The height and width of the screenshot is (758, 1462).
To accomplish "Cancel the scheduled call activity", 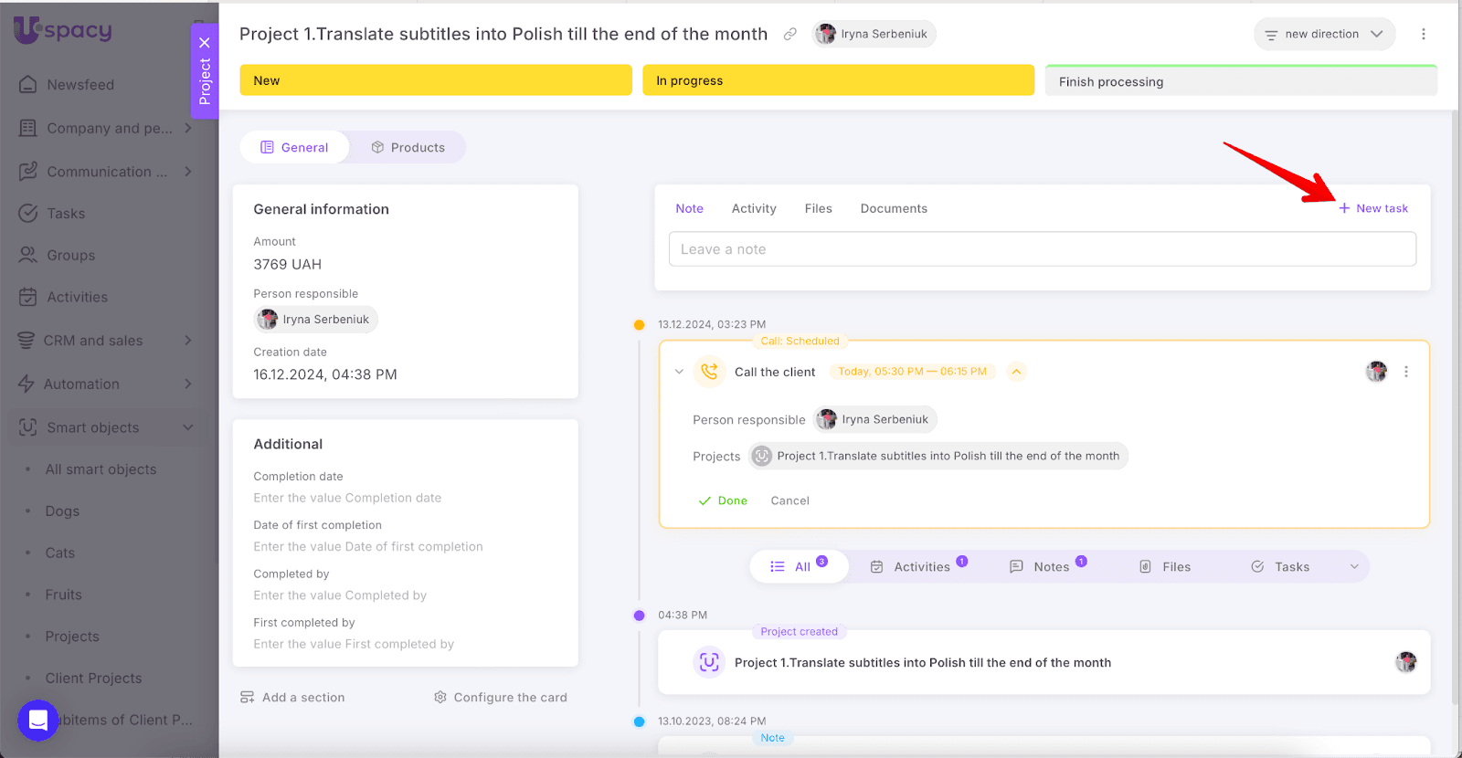I will click(789, 500).
